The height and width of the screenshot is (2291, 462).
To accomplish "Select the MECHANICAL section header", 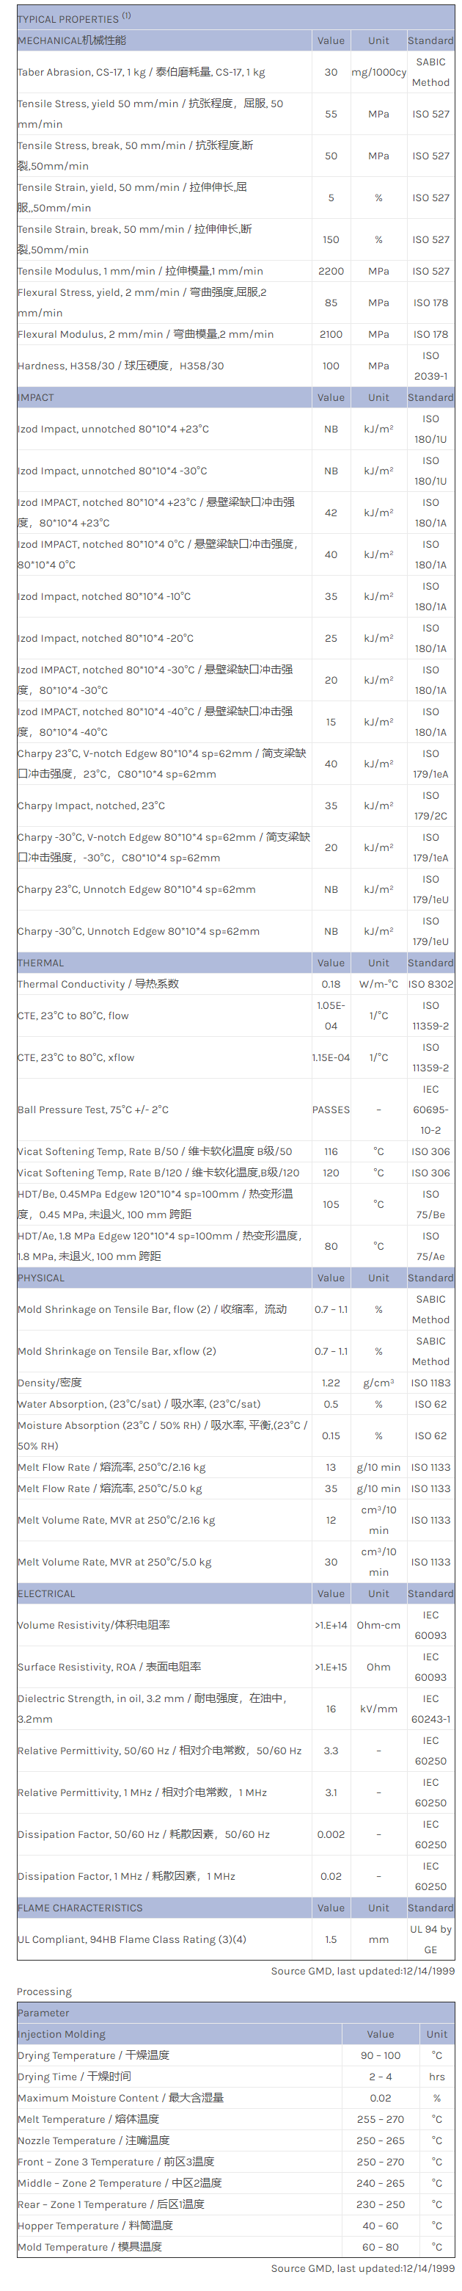I will pos(72,40).
